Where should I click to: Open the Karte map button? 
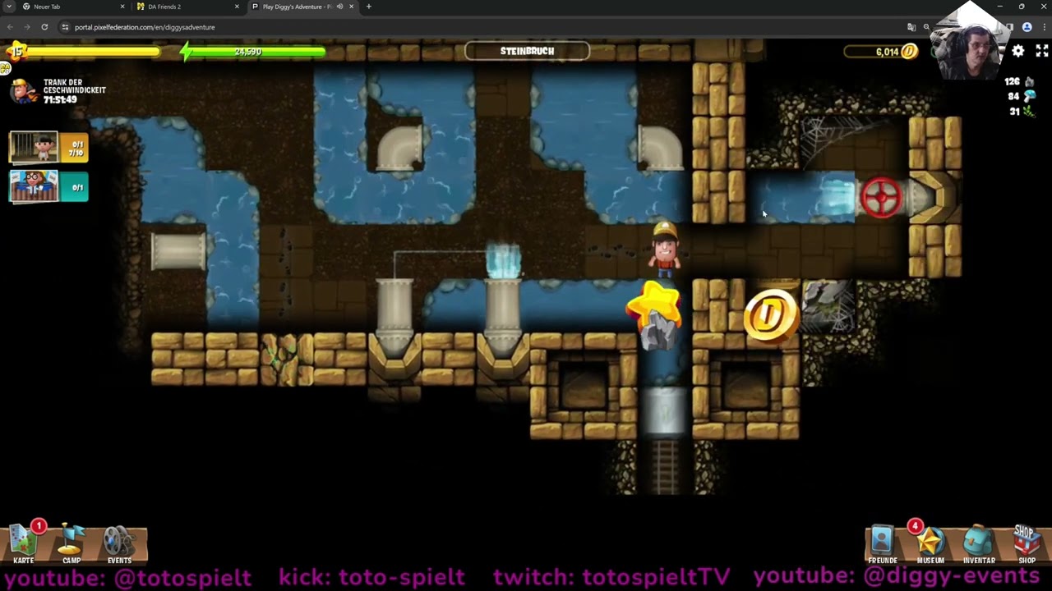pyautogui.click(x=24, y=543)
